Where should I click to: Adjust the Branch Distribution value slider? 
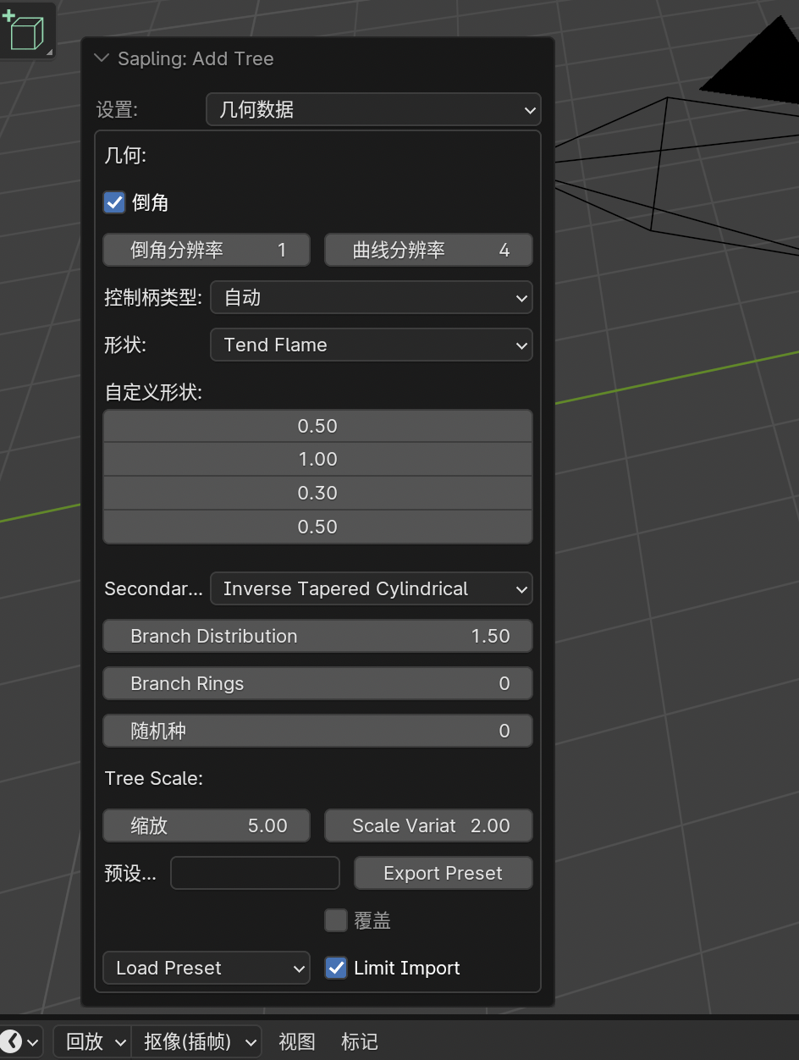[317, 636]
